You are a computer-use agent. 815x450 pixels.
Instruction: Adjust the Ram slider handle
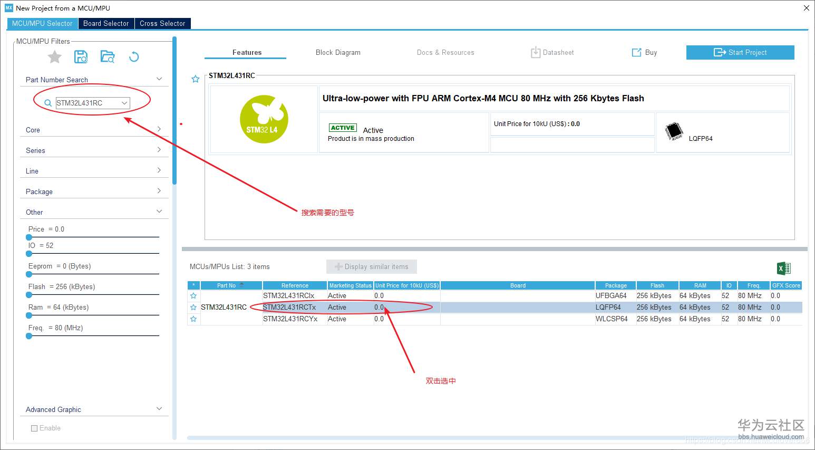(29, 315)
